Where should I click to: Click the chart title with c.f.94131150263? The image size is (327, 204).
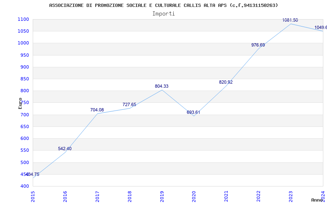163,5
